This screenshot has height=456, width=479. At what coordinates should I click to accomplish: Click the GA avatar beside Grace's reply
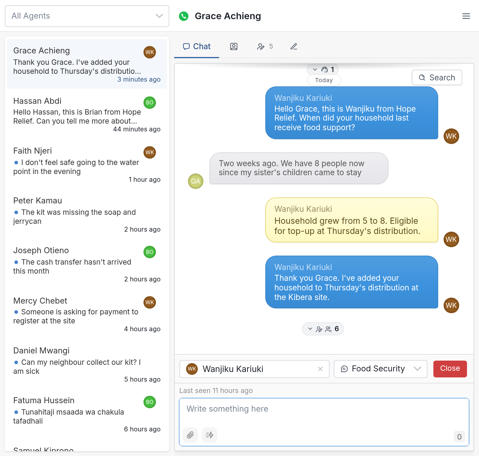point(196,181)
